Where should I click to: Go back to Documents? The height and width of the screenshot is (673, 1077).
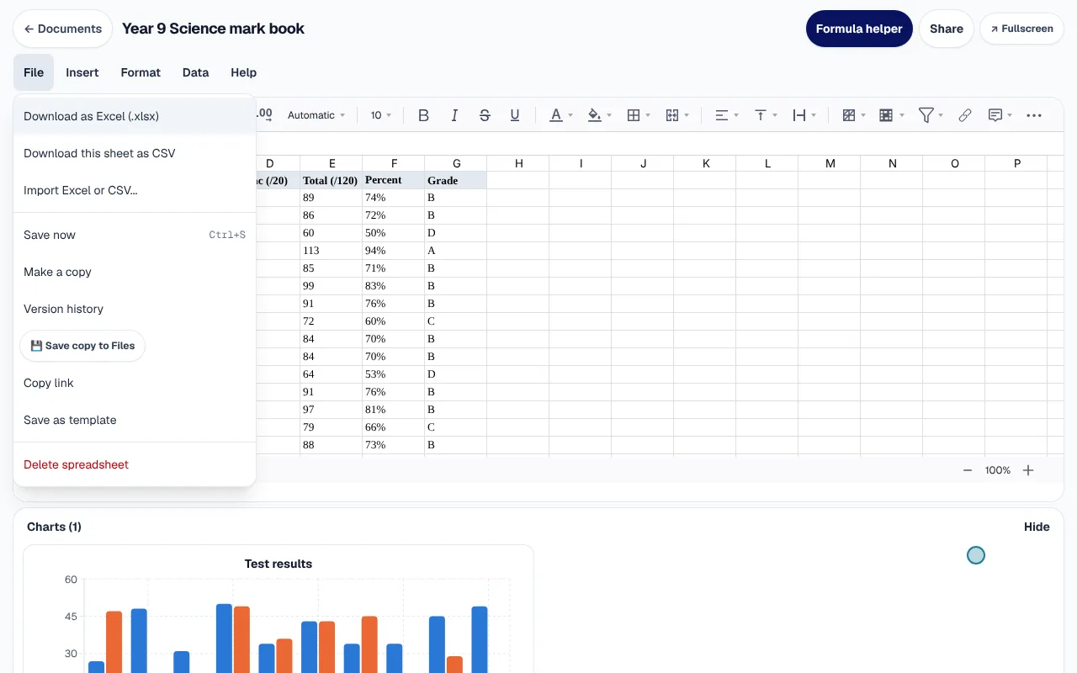pyautogui.click(x=63, y=29)
